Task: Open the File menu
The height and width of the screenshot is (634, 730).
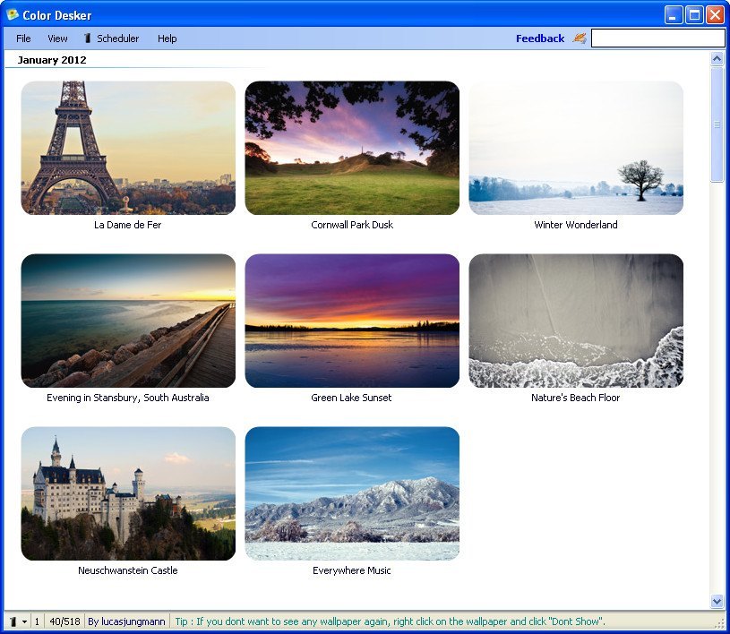Action: (x=22, y=38)
